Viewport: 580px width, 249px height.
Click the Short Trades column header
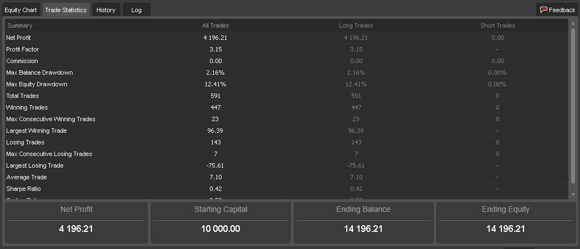(x=497, y=25)
